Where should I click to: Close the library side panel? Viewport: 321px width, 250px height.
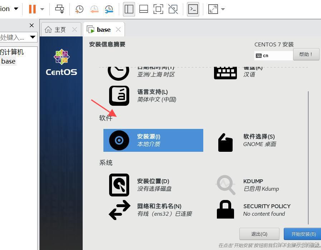[31, 25]
